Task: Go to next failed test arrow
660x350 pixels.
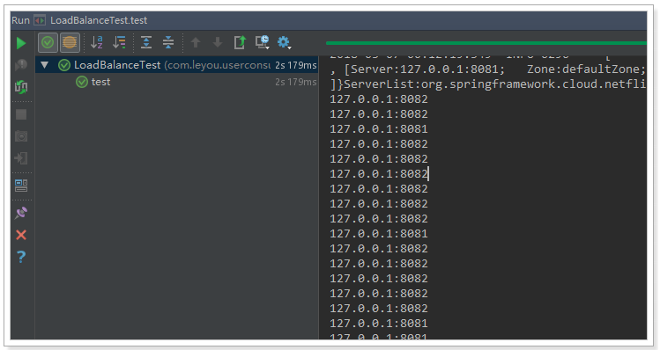Action: [218, 42]
